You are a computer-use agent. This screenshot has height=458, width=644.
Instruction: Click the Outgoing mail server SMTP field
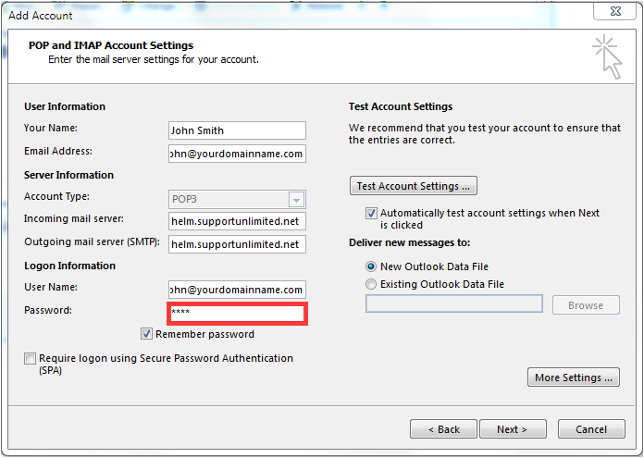click(x=237, y=244)
